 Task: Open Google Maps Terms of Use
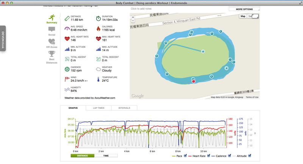[x=252, y=97]
